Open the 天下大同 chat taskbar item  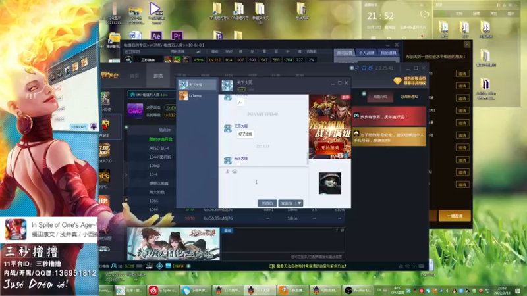point(260,290)
